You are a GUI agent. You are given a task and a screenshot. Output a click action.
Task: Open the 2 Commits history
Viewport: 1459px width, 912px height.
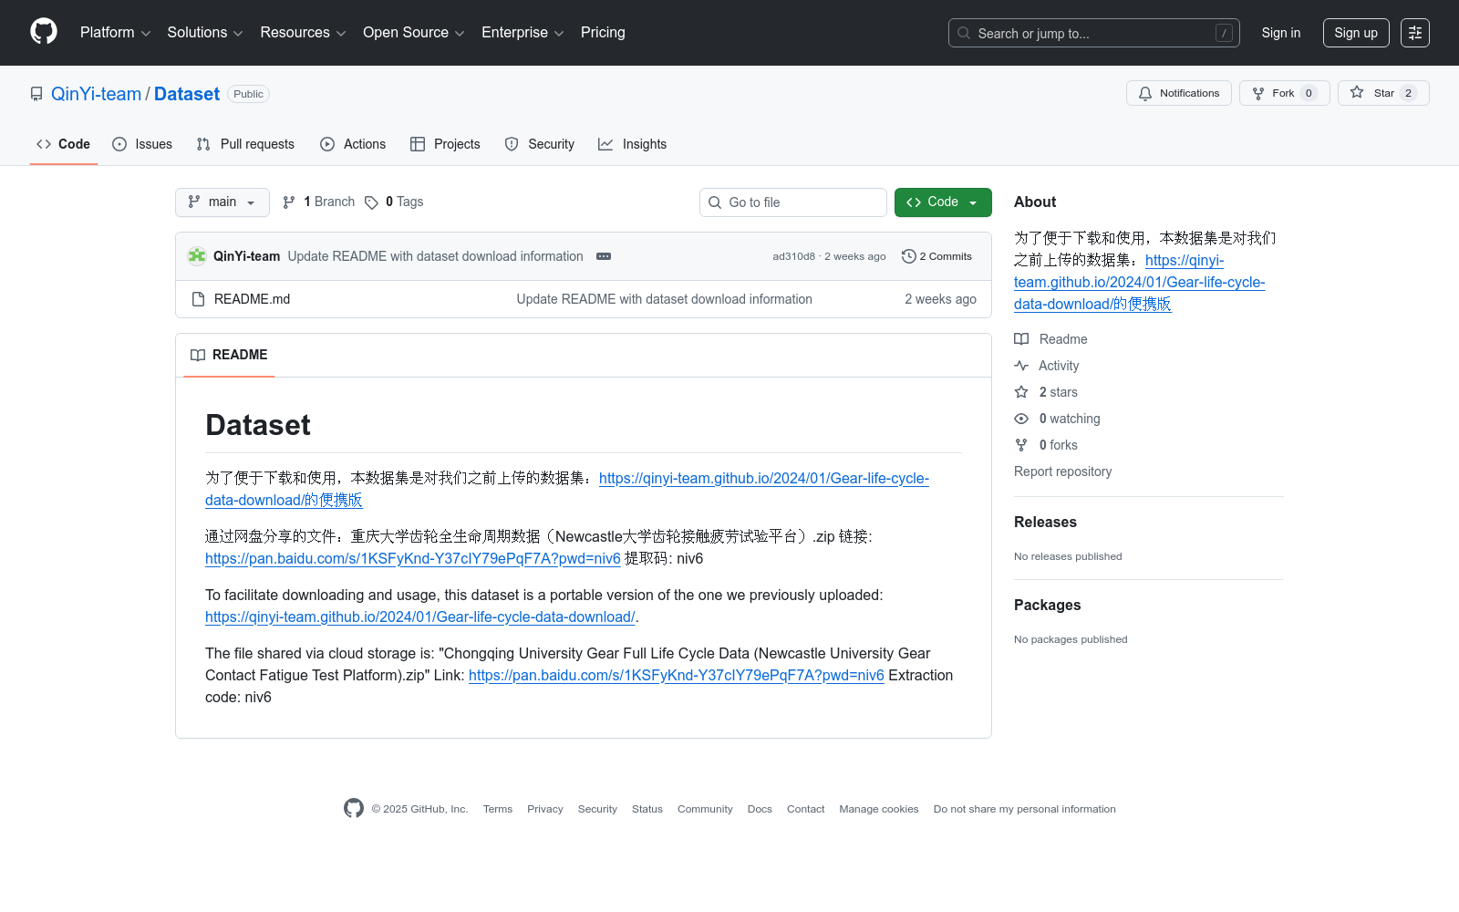coord(936,256)
